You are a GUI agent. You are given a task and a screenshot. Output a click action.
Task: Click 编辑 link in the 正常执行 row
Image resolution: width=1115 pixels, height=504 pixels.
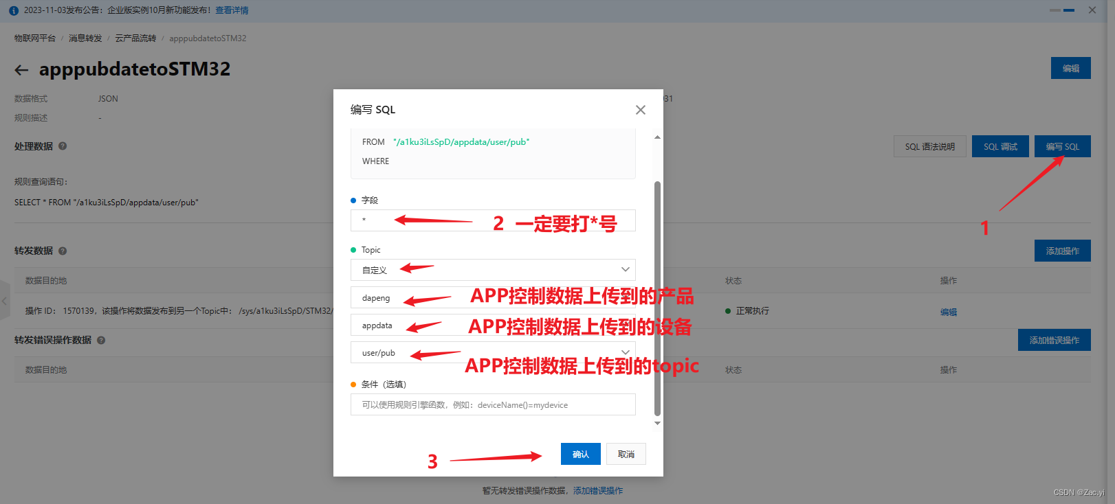click(949, 312)
